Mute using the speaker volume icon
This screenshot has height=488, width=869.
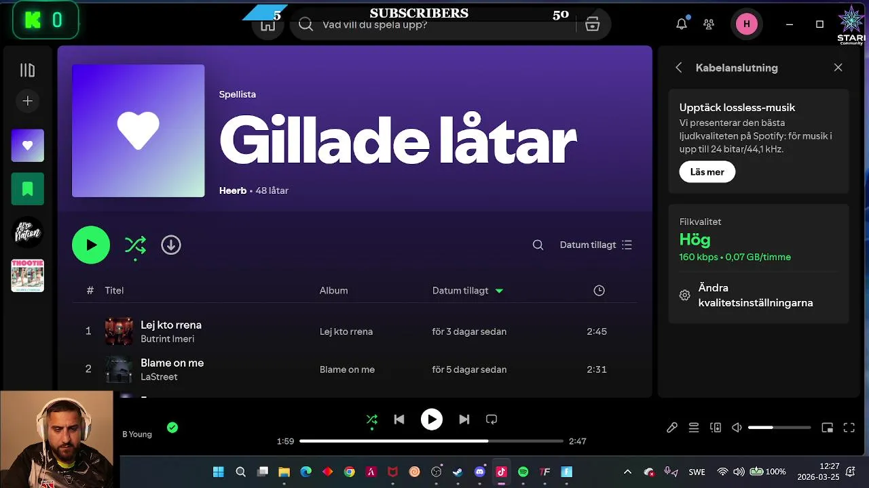click(x=737, y=428)
